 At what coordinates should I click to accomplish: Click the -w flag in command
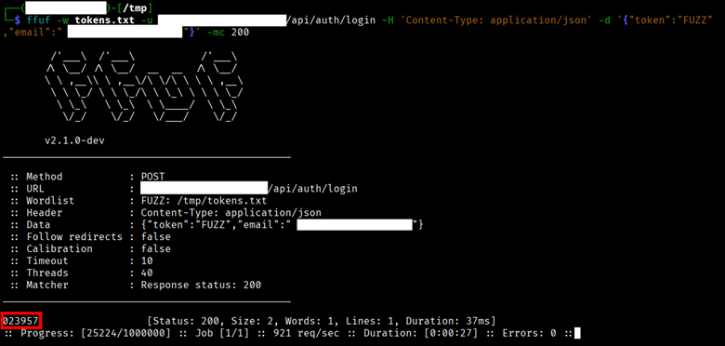(x=62, y=20)
